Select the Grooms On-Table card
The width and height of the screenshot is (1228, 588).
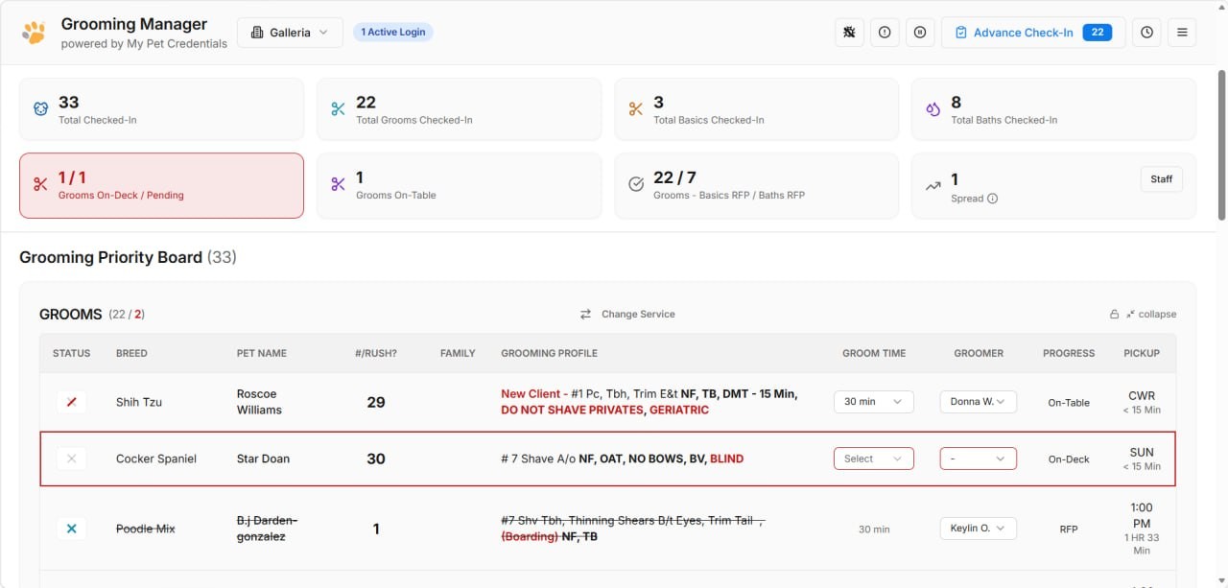pyautogui.click(x=459, y=186)
